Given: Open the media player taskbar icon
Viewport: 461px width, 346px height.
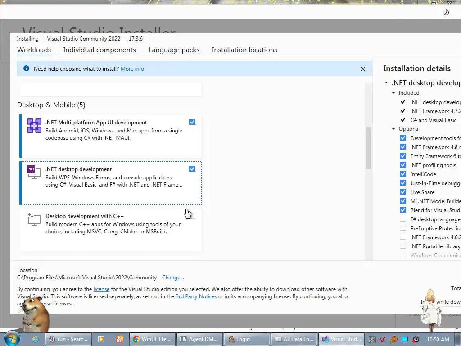Looking at the screenshot, I should click(x=101, y=339).
